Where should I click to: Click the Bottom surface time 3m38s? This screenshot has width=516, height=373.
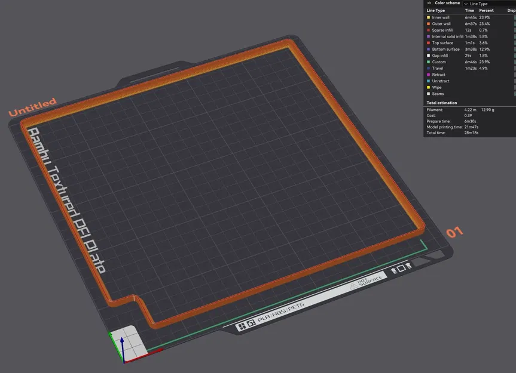point(471,50)
